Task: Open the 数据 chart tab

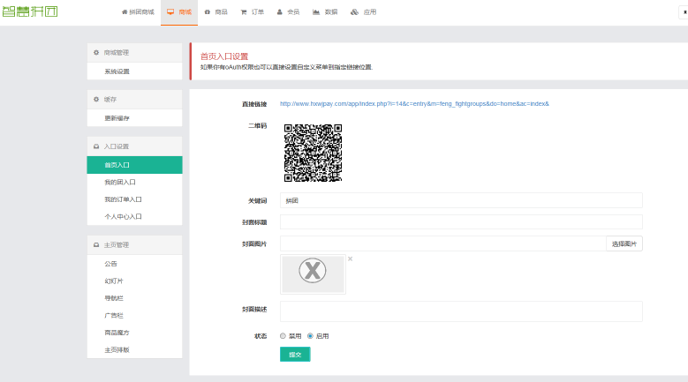Action: click(x=325, y=12)
